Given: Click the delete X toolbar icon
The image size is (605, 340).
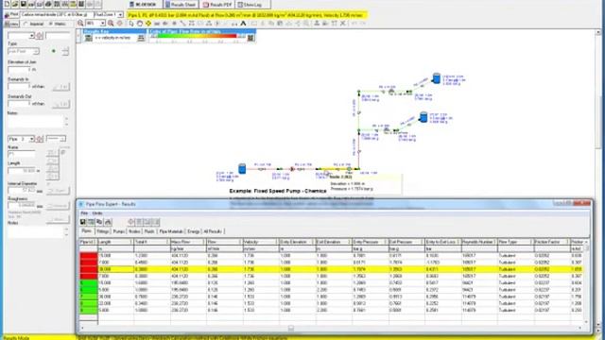Looking at the screenshot, I should click(x=342, y=24).
